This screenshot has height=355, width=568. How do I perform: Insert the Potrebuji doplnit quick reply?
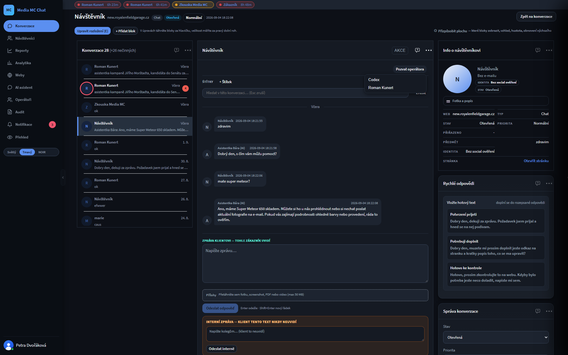(496, 248)
